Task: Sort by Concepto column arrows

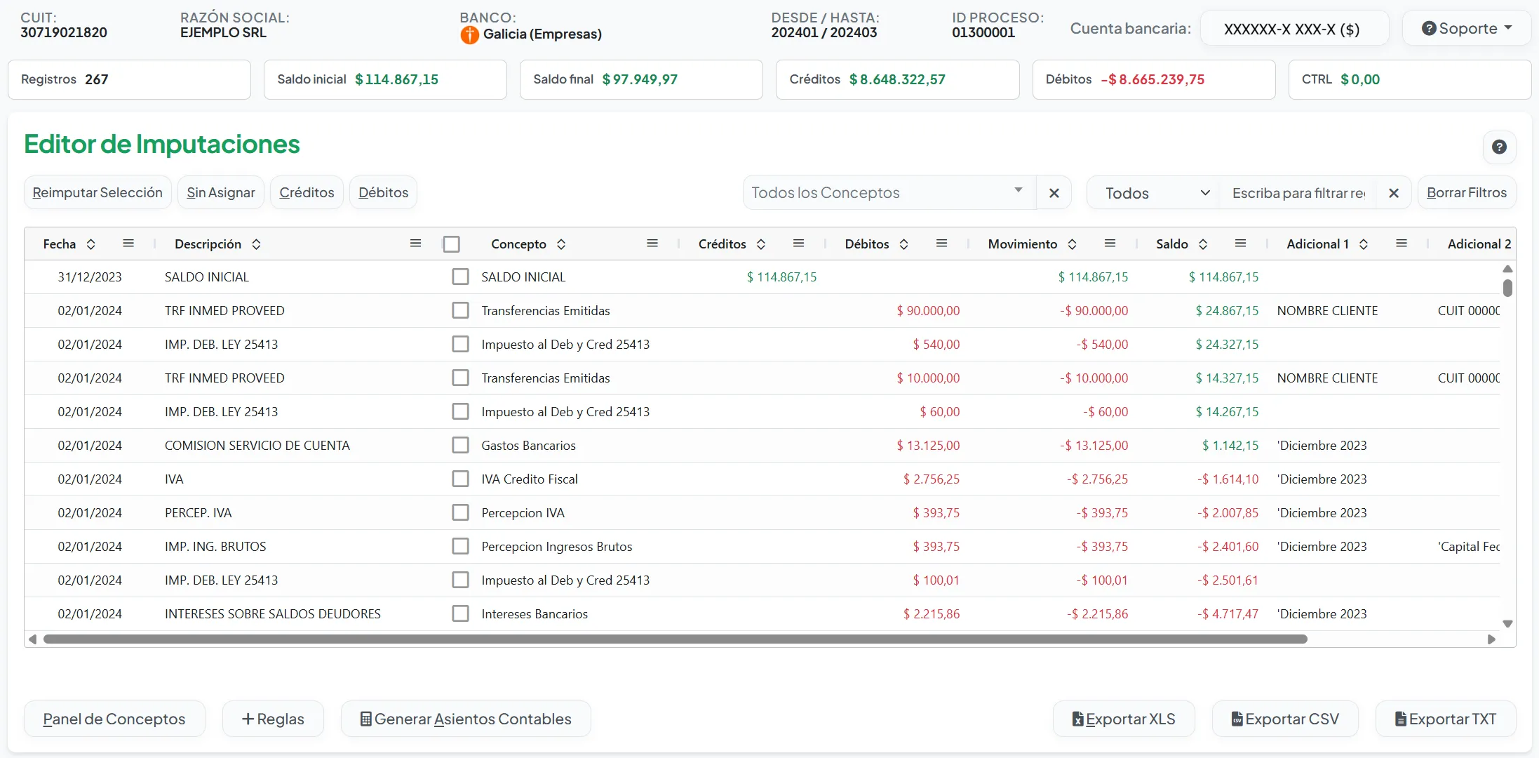Action: click(561, 244)
